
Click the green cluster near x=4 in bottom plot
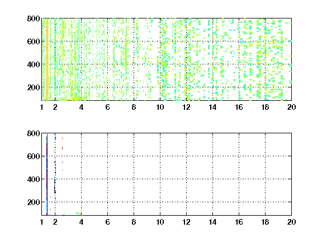(x=78, y=213)
